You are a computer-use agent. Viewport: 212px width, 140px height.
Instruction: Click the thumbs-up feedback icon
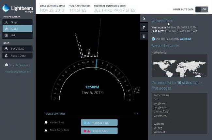[x=7, y=65]
